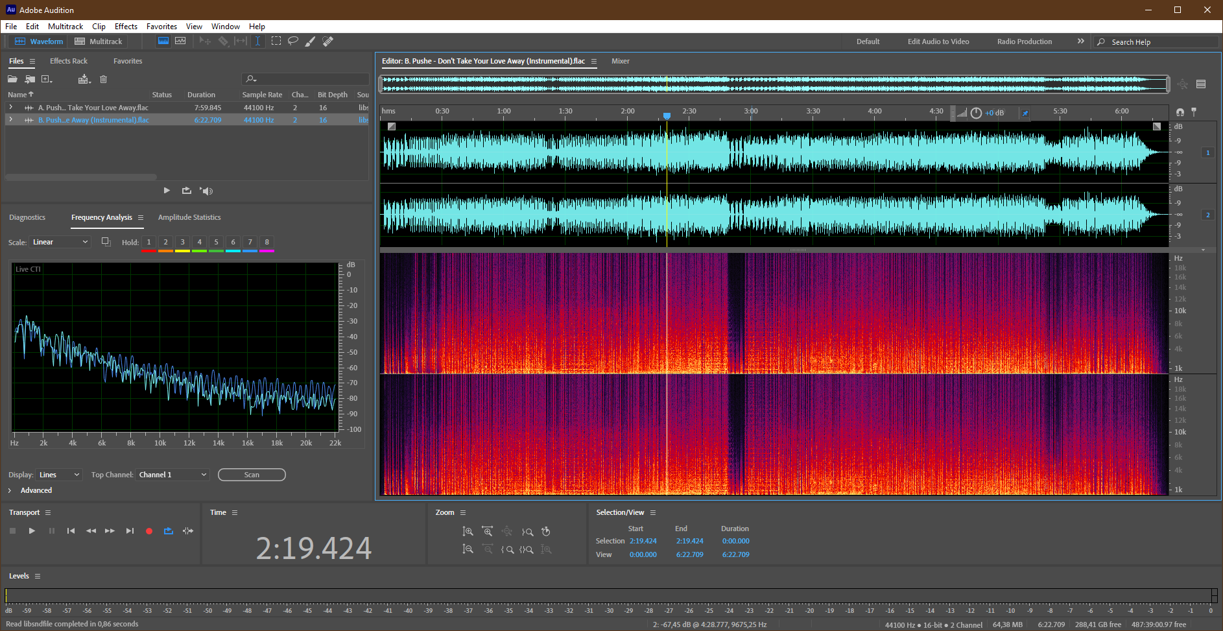This screenshot has height=631, width=1223.
Task: Select the Marquee Selection tool
Action: tap(276, 41)
